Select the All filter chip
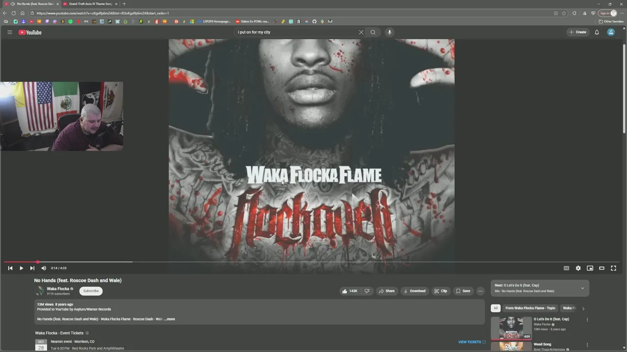Image resolution: width=627 pixels, height=352 pixels. 496,308
